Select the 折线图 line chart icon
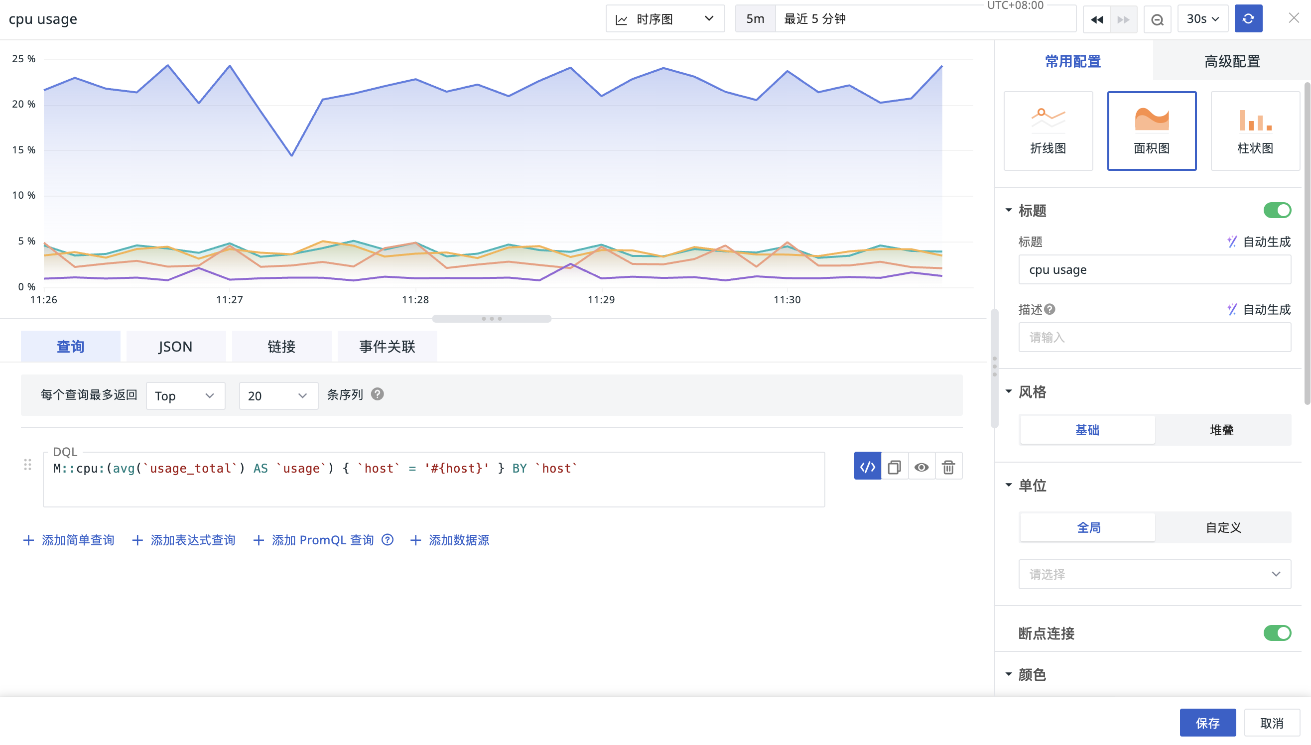This screenshot has height=745, width=1311. (1048, 130)
